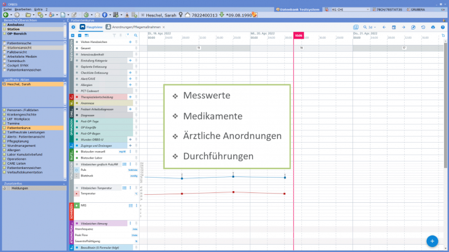The height and width of the screenshot is (252, 449).
Task: Toggle the checkbox beside Visiten-Handzeichen row
Action: [77, 41]
